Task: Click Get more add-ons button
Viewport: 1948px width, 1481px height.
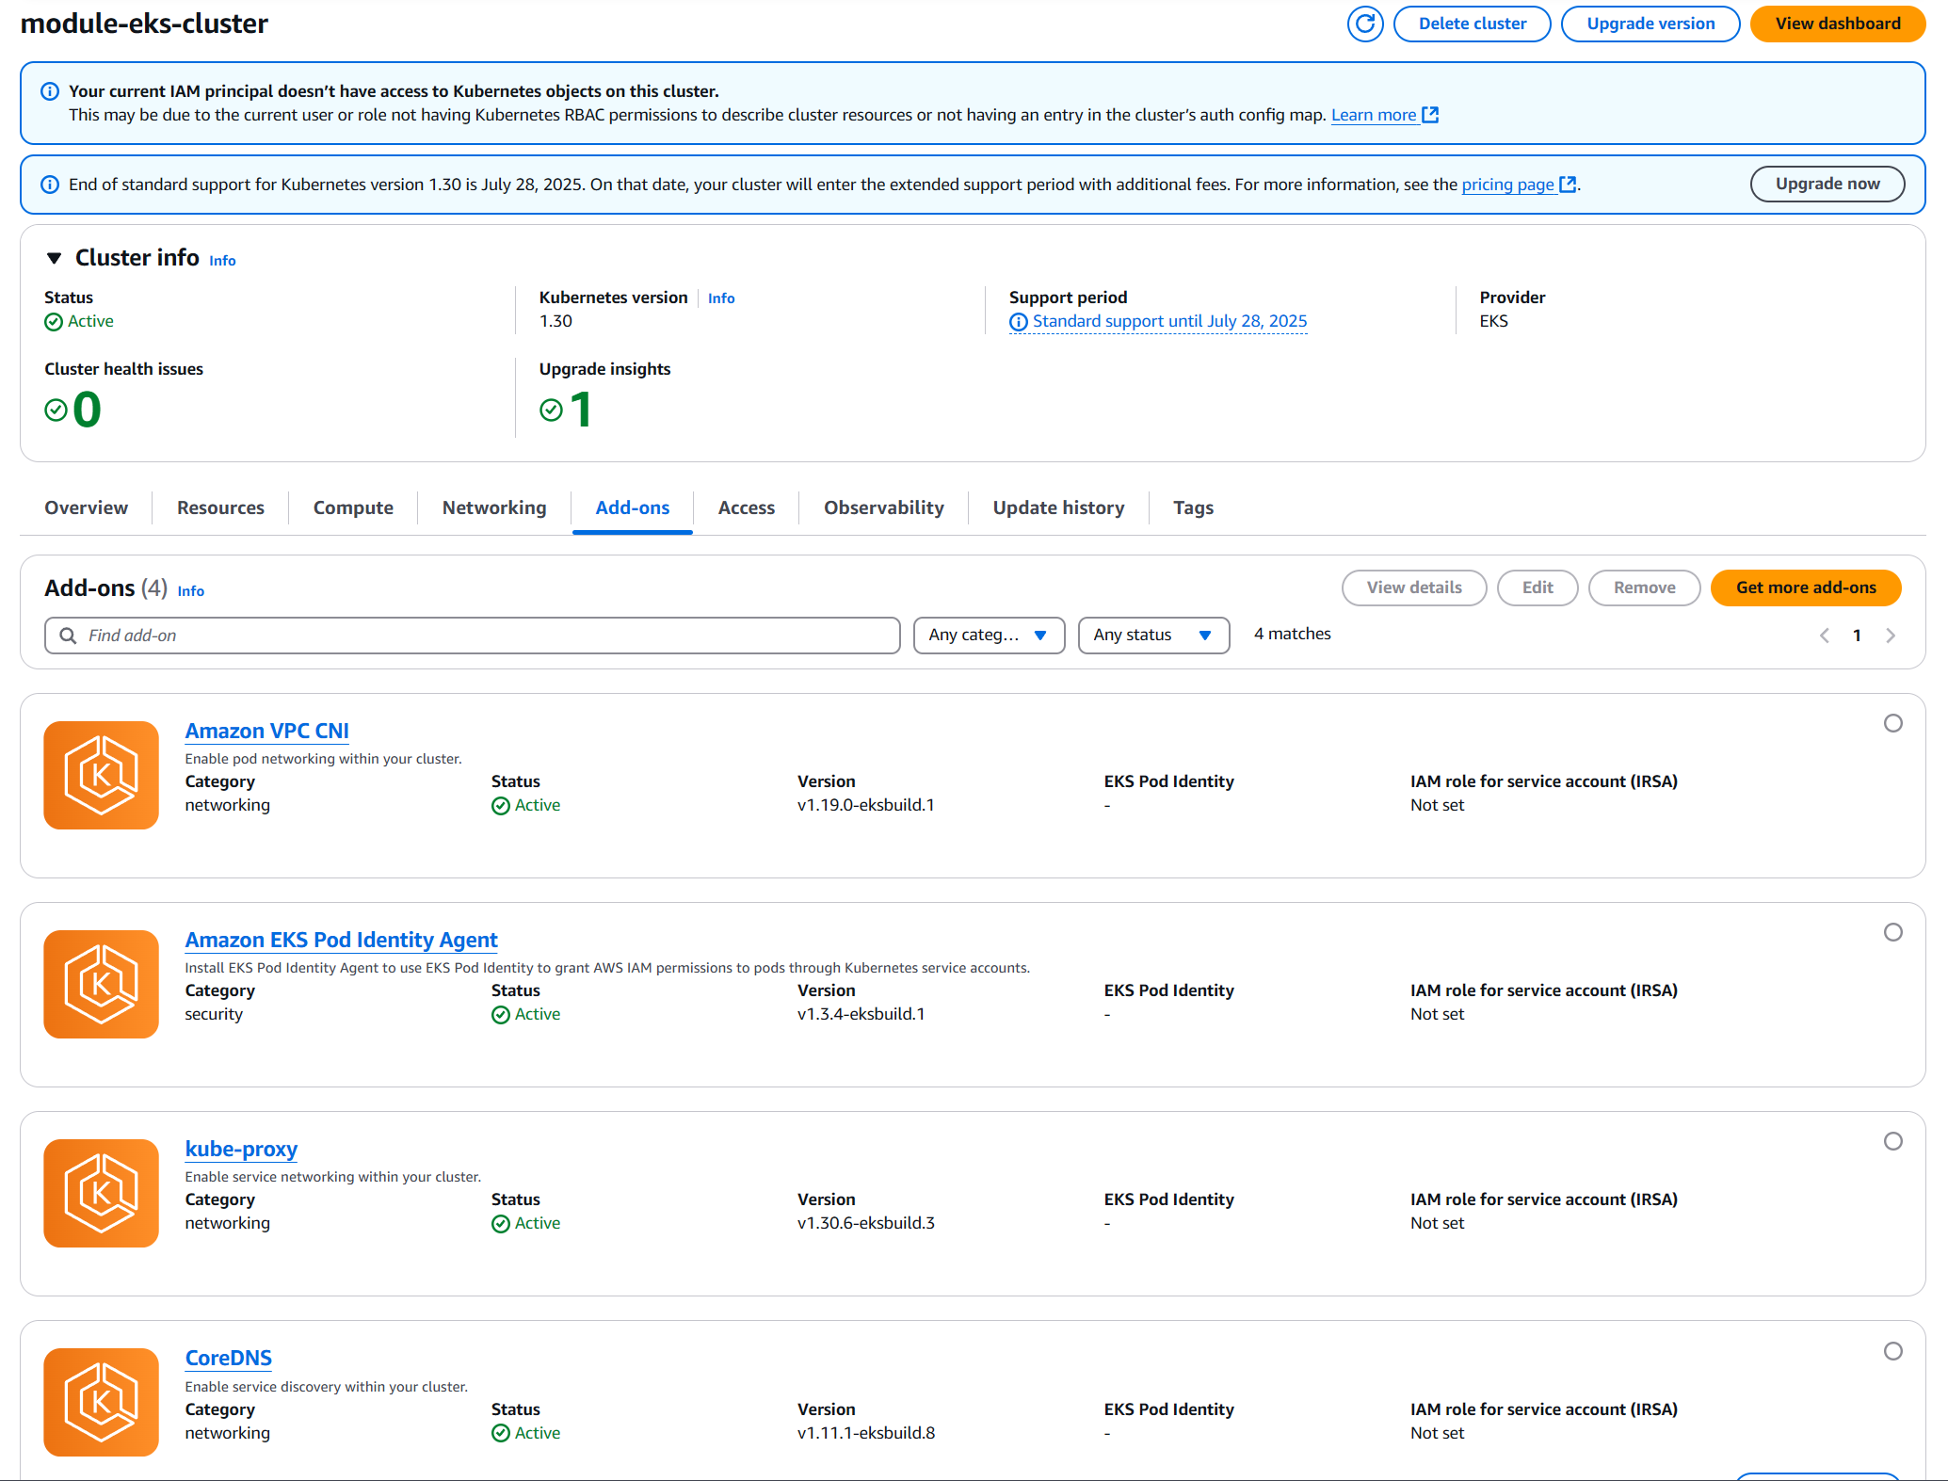Action: (1806, 588)
